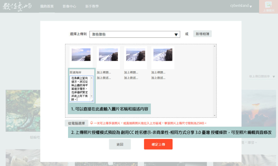The image size is (278, 166).
Task: Click the 新增相簿 button
Action: tap(202, 34)
